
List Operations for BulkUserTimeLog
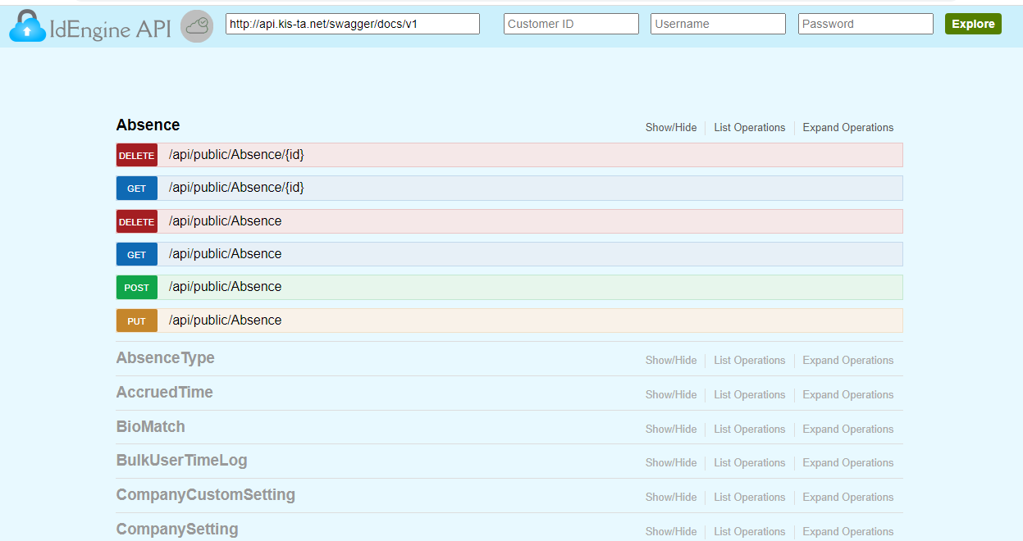click(x=749, y=463)
